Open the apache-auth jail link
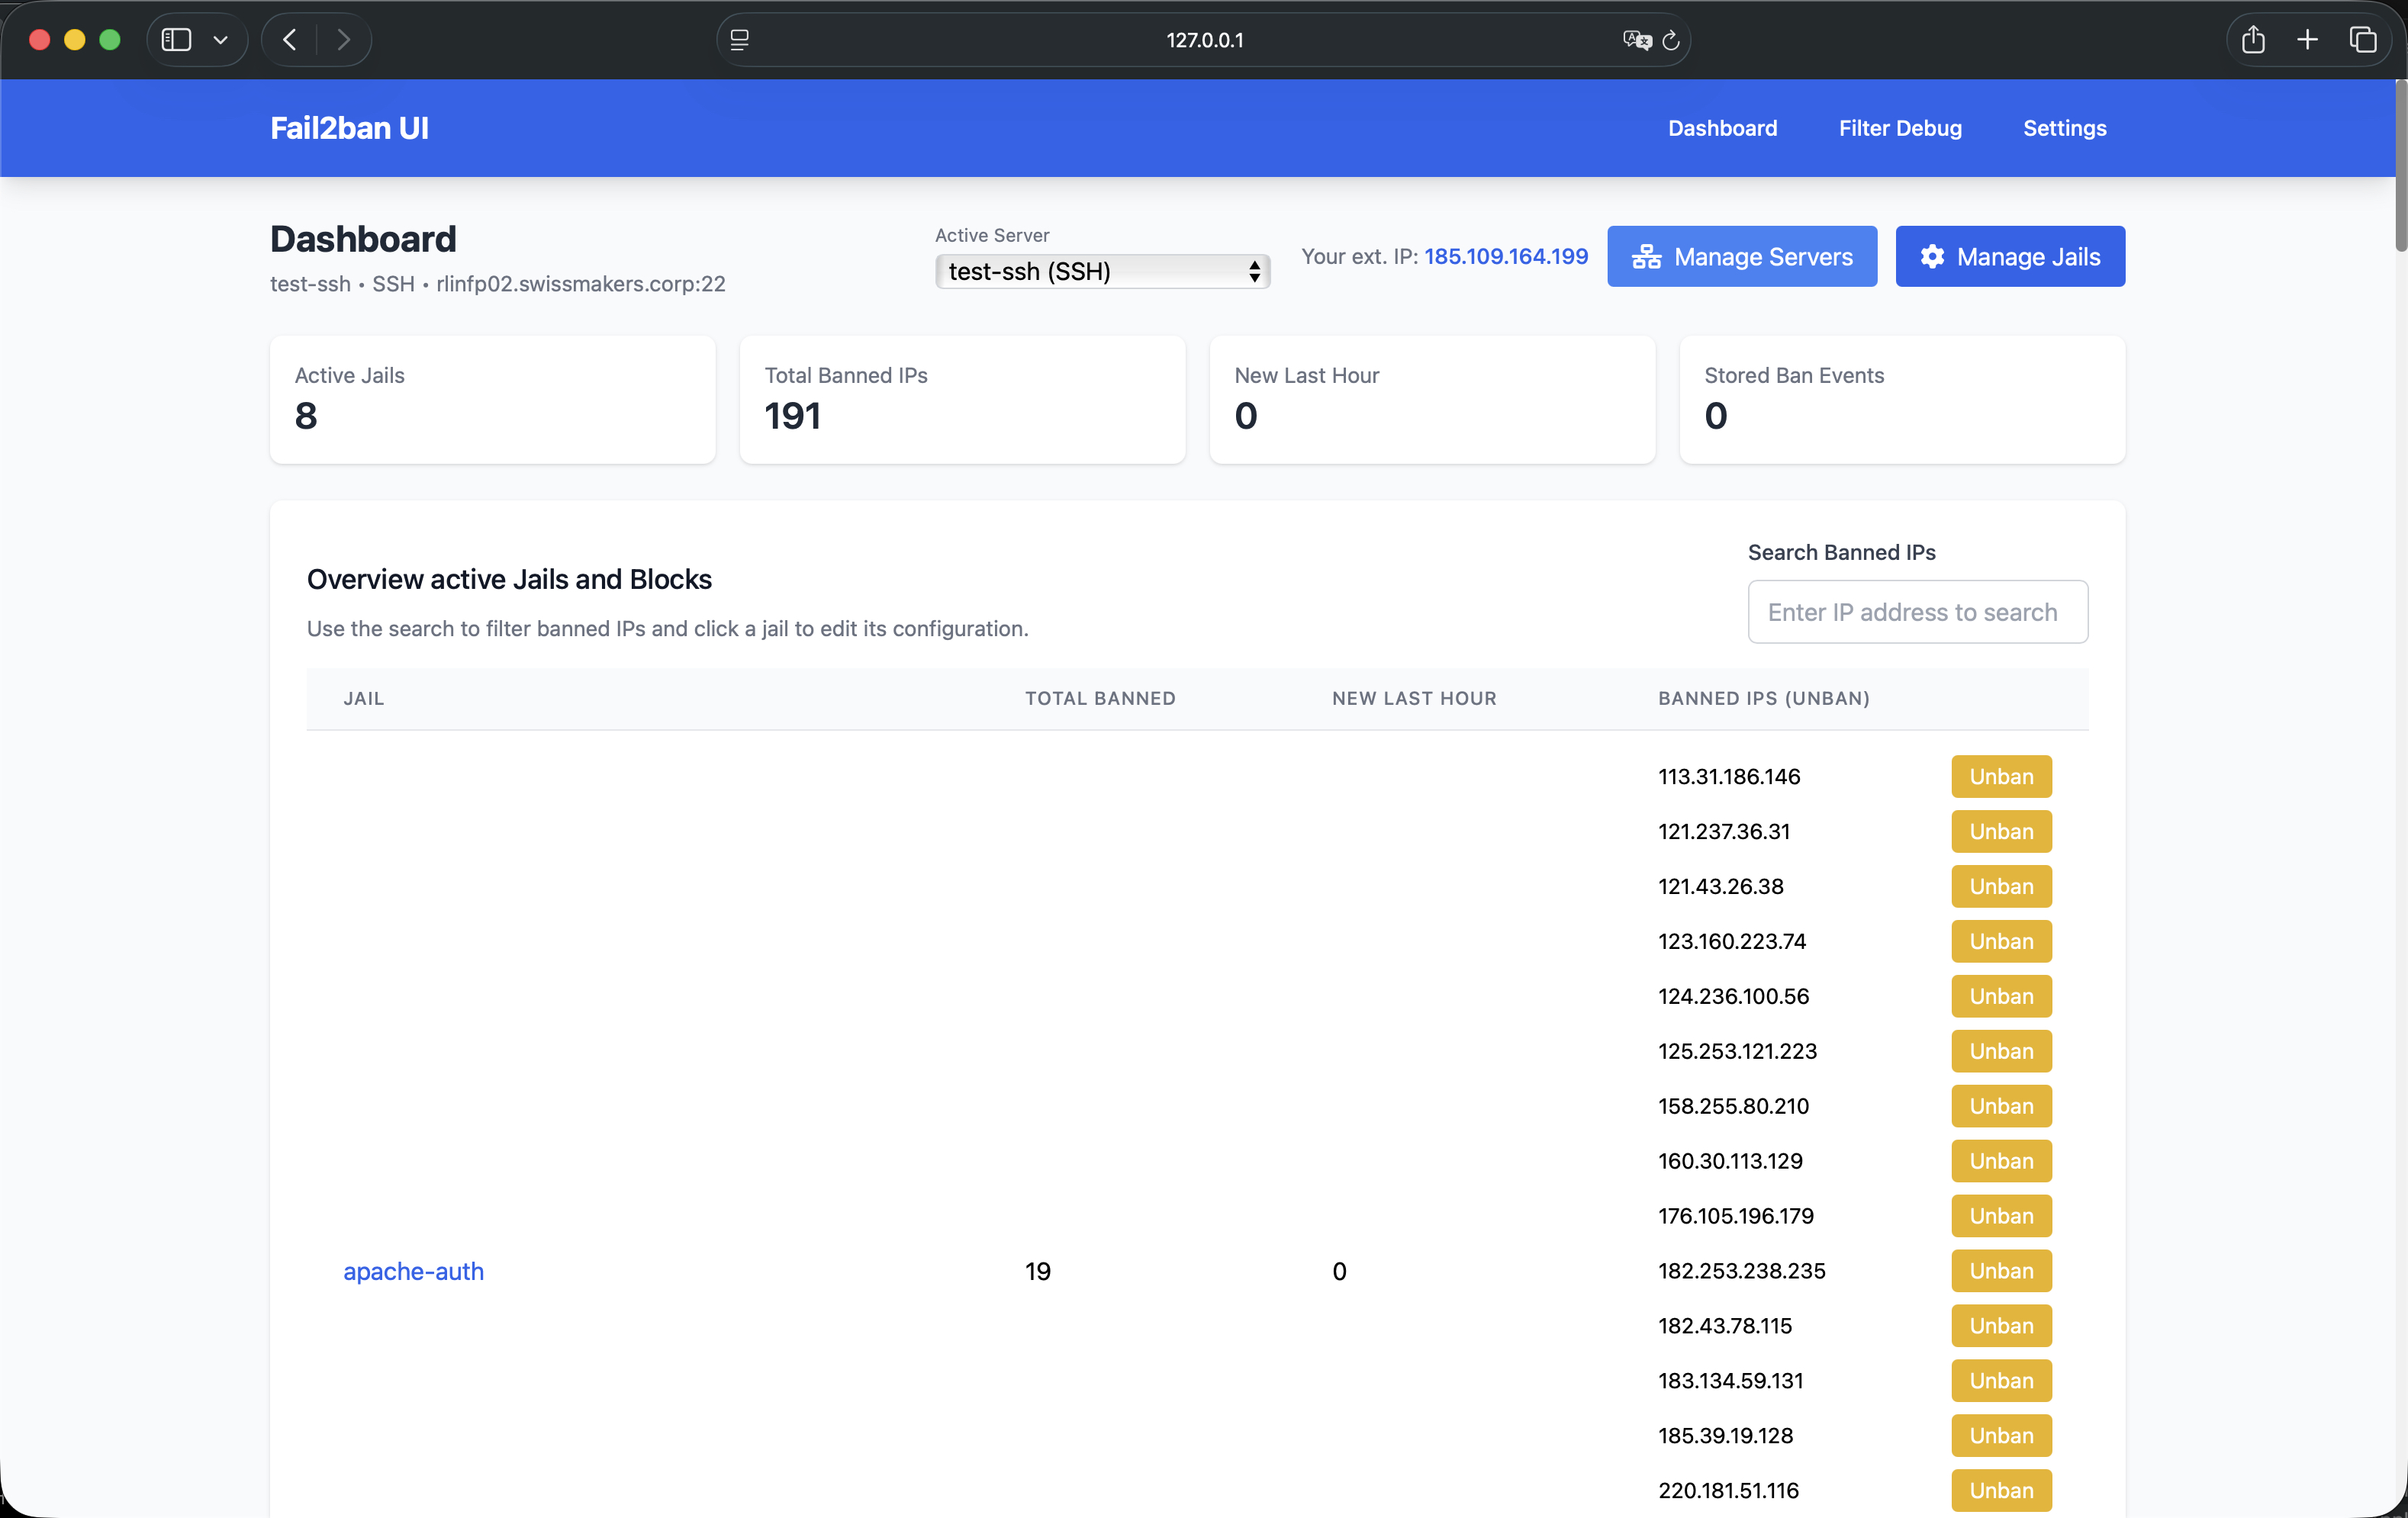The height and width of the screenshot is (1518, 2408). click(413, 1271)
